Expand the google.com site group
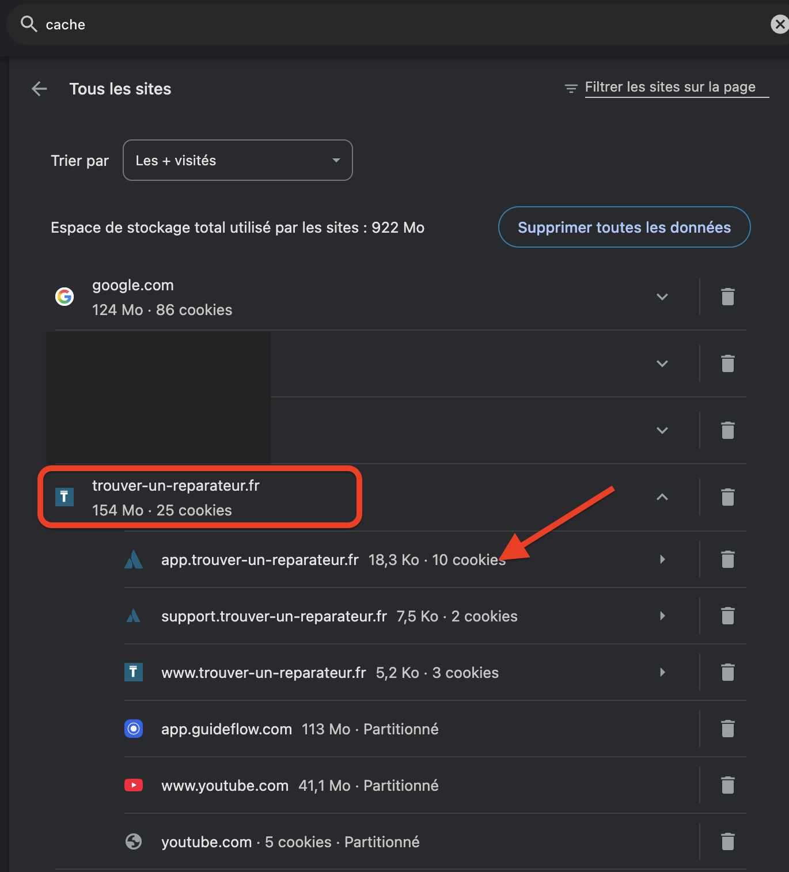 [662, 297]
